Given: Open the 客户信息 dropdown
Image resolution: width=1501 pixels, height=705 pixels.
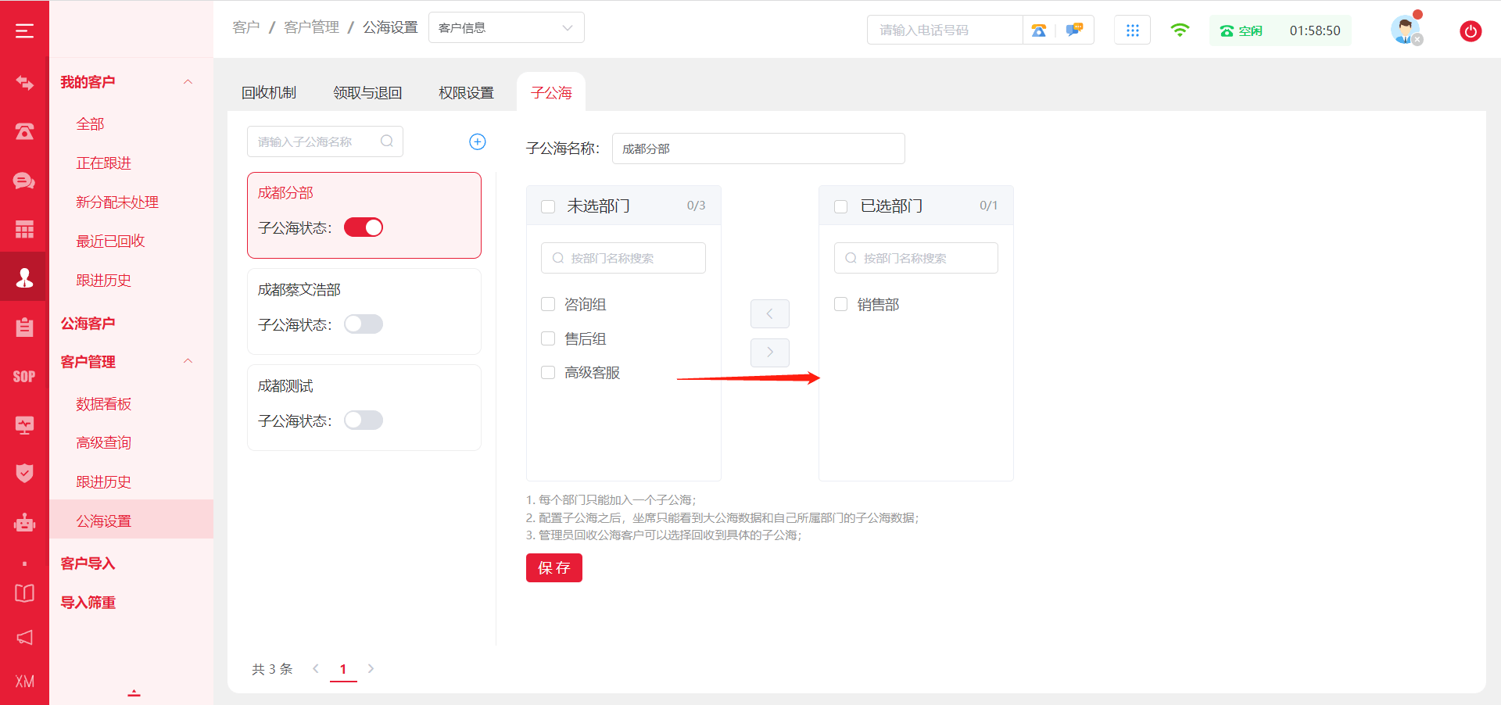Looking at the screenshot, I should click(x=506, y=27).
